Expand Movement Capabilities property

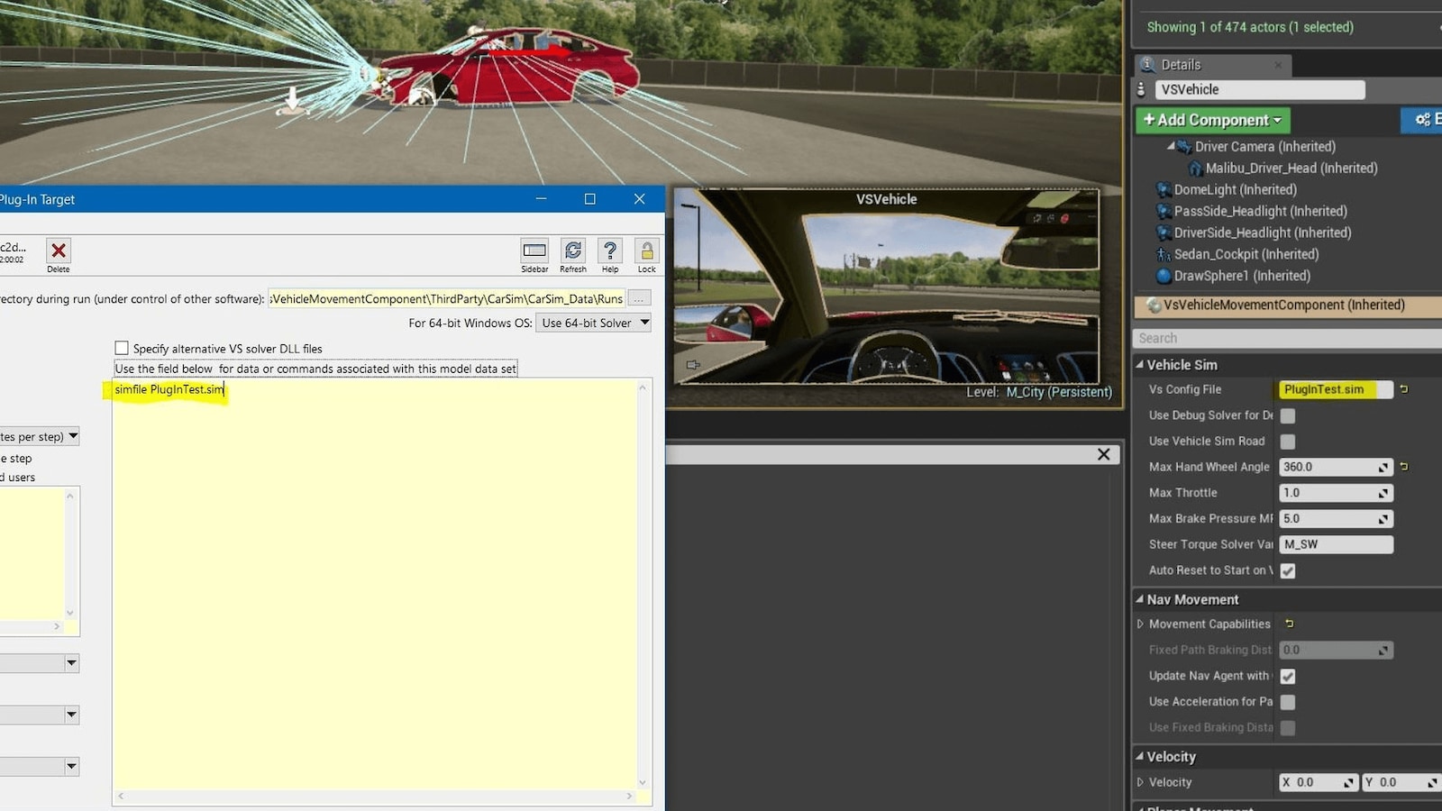1140,624
